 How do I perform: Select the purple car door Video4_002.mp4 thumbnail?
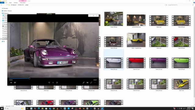coord(159,63)
